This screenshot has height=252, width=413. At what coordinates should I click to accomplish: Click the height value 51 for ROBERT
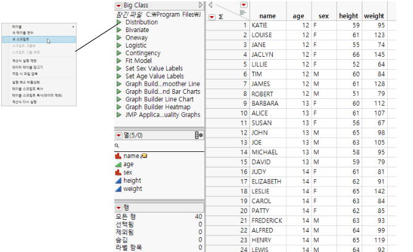click(x=349, y=94)
